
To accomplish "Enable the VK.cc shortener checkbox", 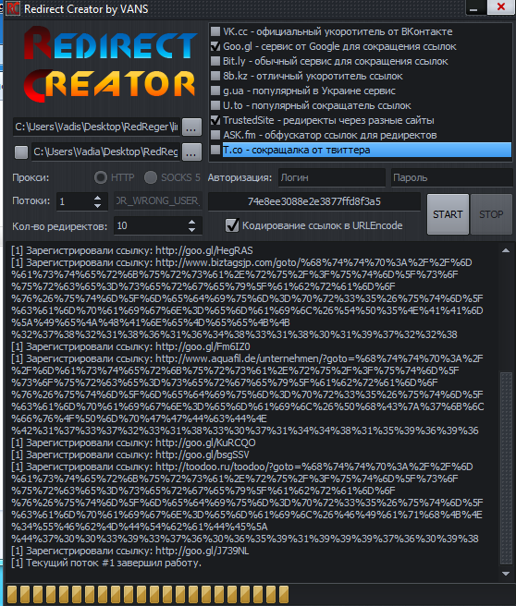I will pos(215,31).
